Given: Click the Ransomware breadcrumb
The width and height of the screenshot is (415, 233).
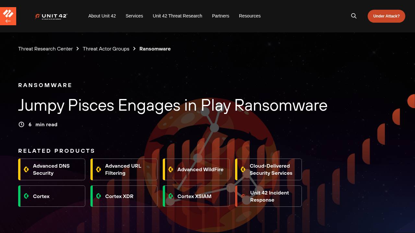Looking at the screenshot, I should point(155,49).
